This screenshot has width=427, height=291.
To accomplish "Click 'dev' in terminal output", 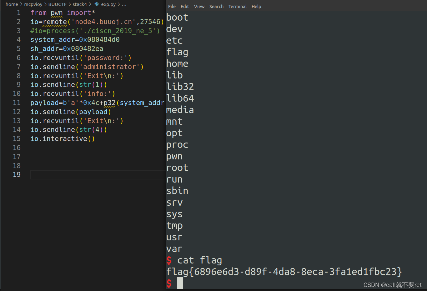I will click(x=174, y=29).
